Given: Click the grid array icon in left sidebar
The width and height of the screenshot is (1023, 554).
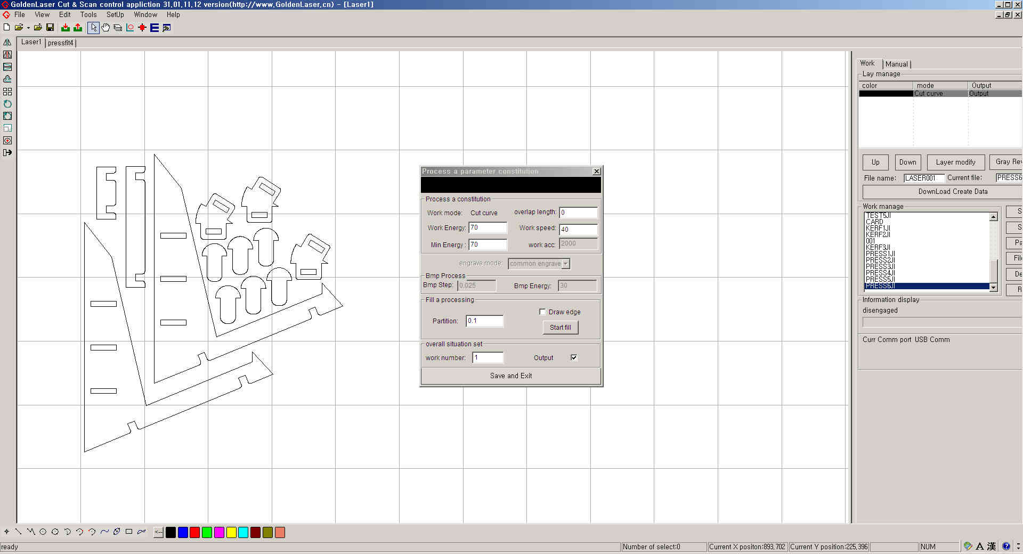Looking at the screenshot, I should point(7,92).
